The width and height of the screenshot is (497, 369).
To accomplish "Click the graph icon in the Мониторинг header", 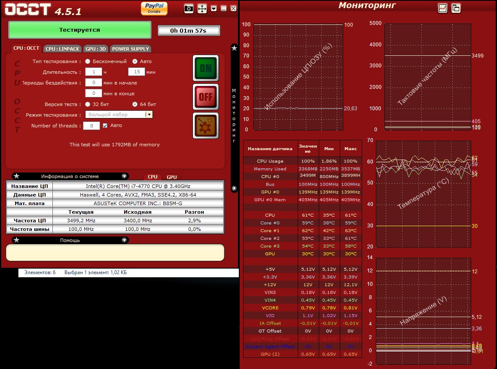I will point(442,8).
